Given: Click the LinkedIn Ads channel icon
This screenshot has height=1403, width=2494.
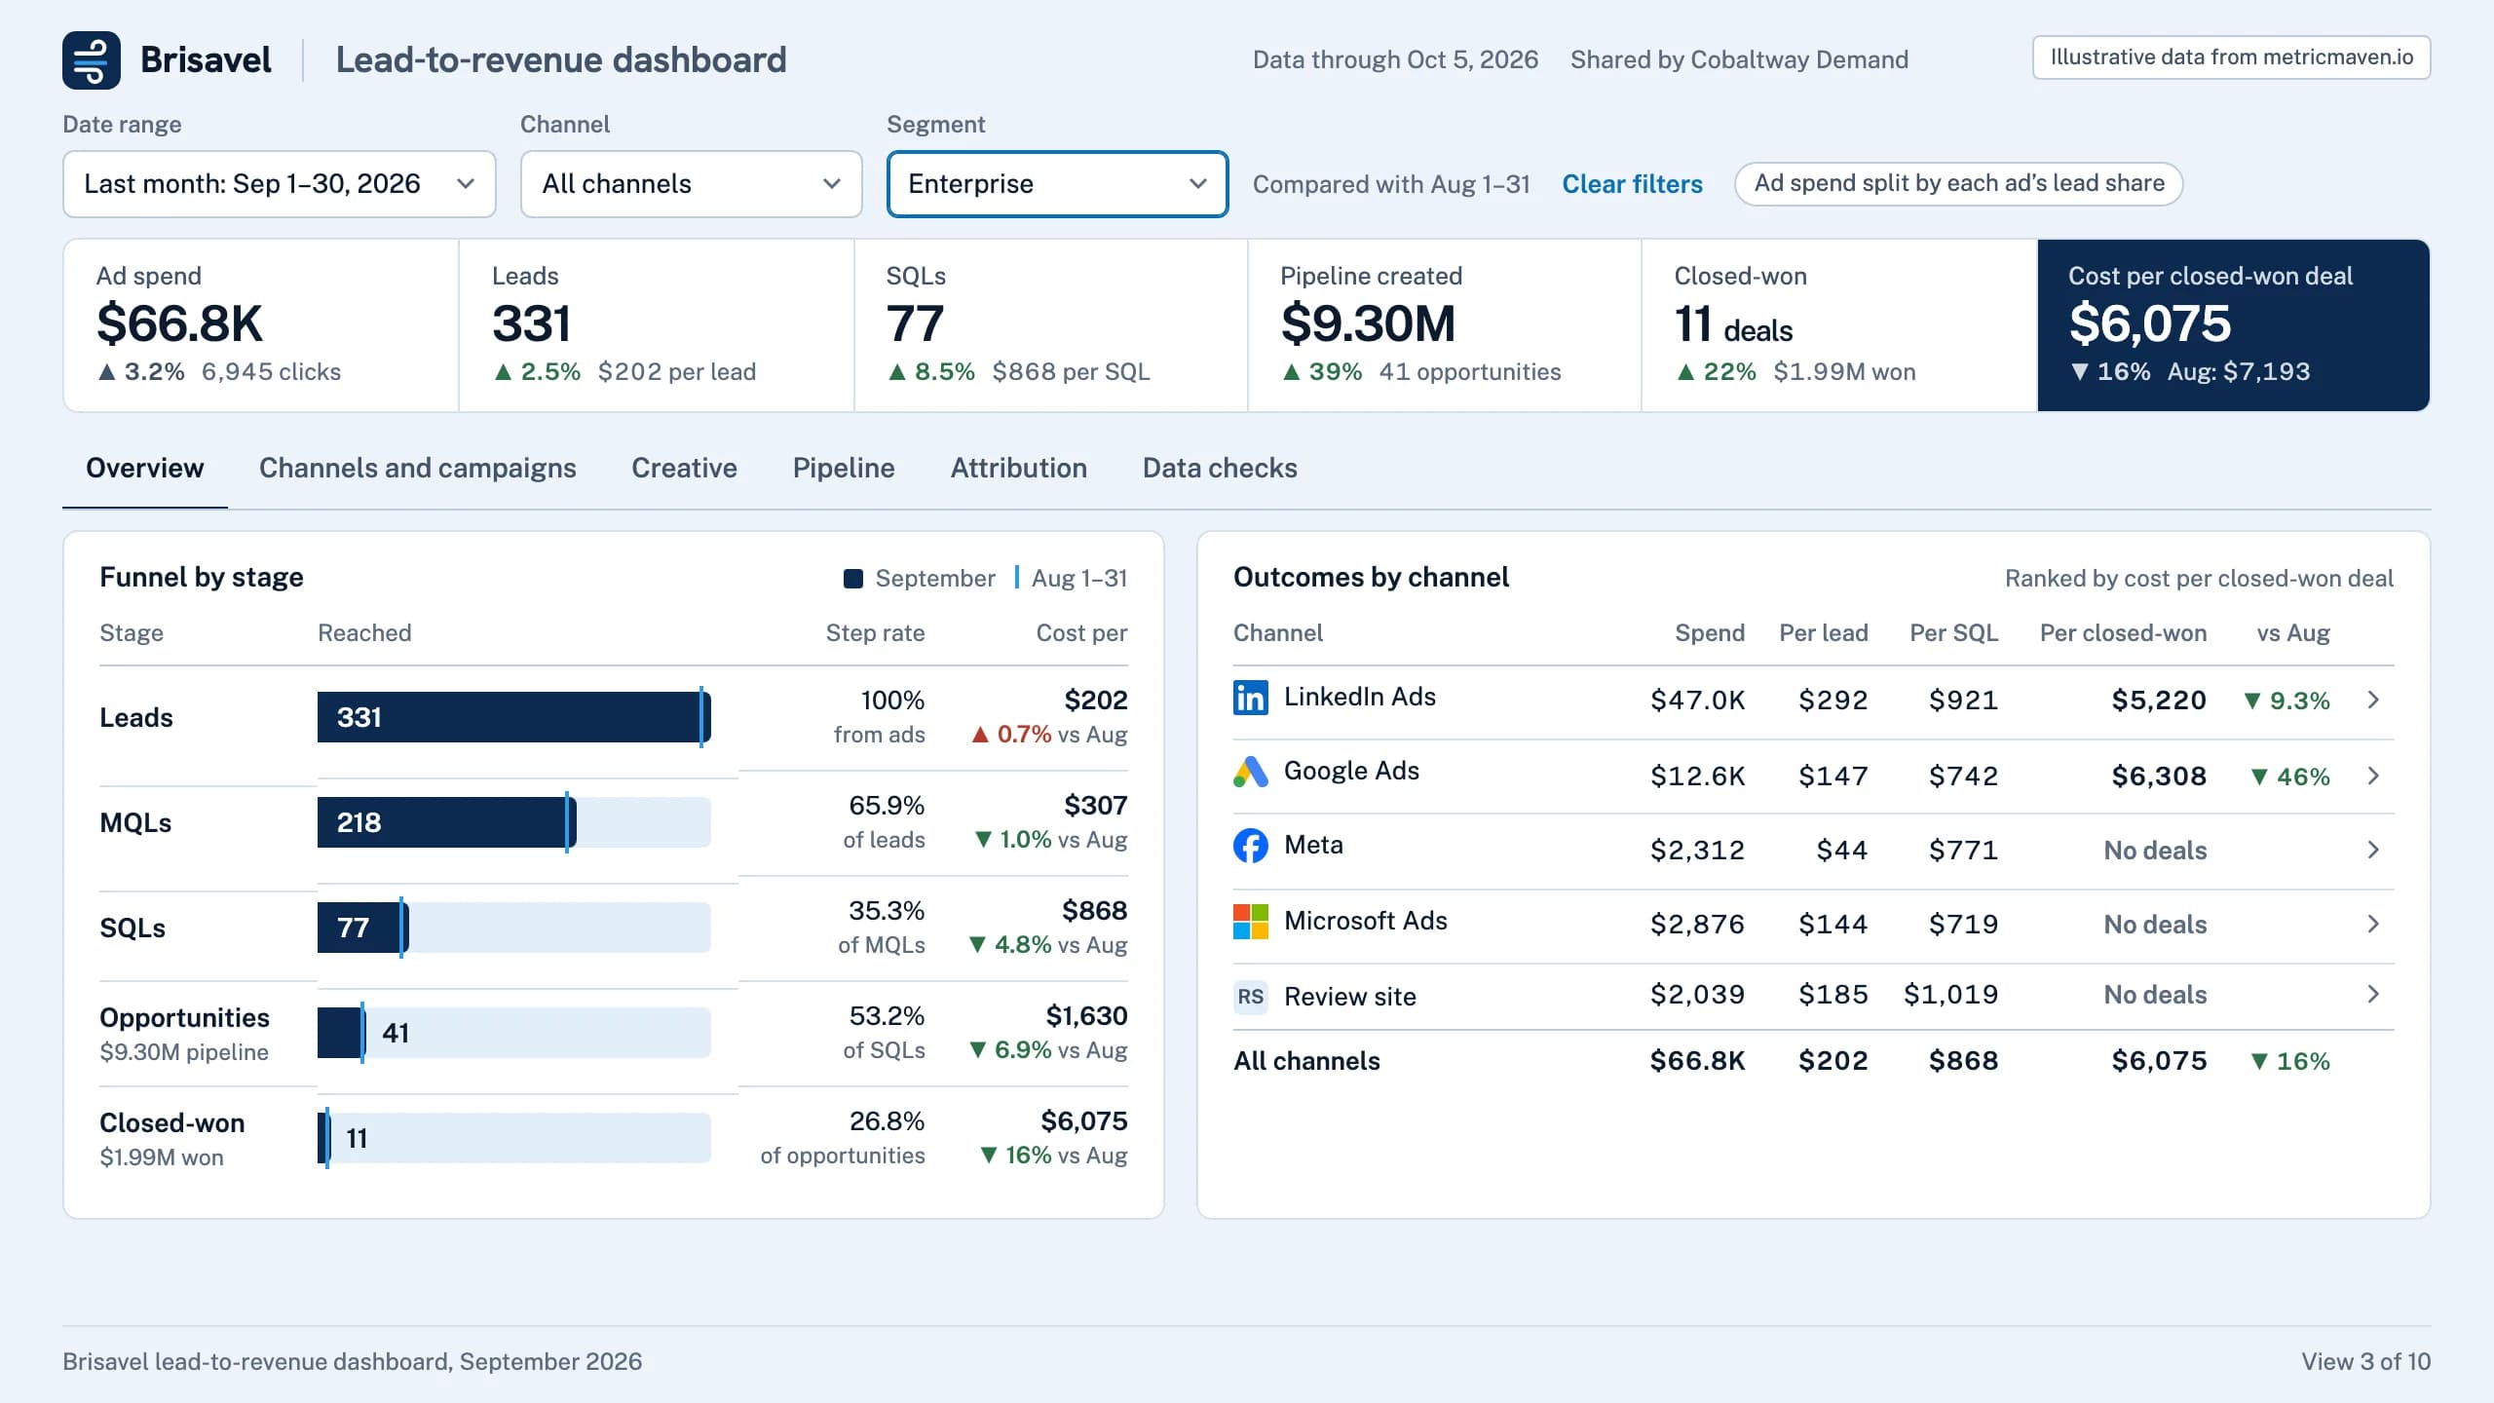Looking at the screenshot, I should pos(1250,698).
